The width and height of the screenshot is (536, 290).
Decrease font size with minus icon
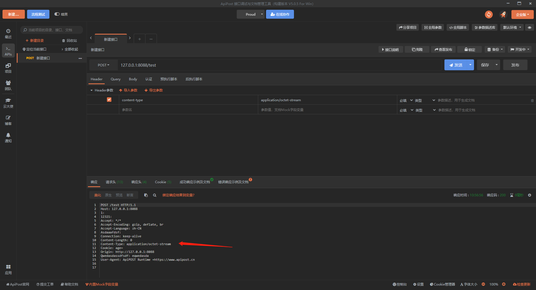[483, 284]
